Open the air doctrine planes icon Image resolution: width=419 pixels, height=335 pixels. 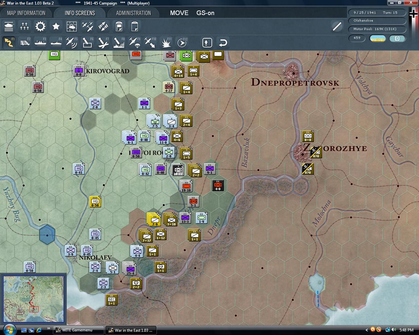pos(87,26)
